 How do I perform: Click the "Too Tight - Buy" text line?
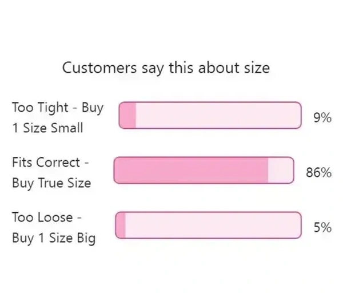tap(57, 107)
